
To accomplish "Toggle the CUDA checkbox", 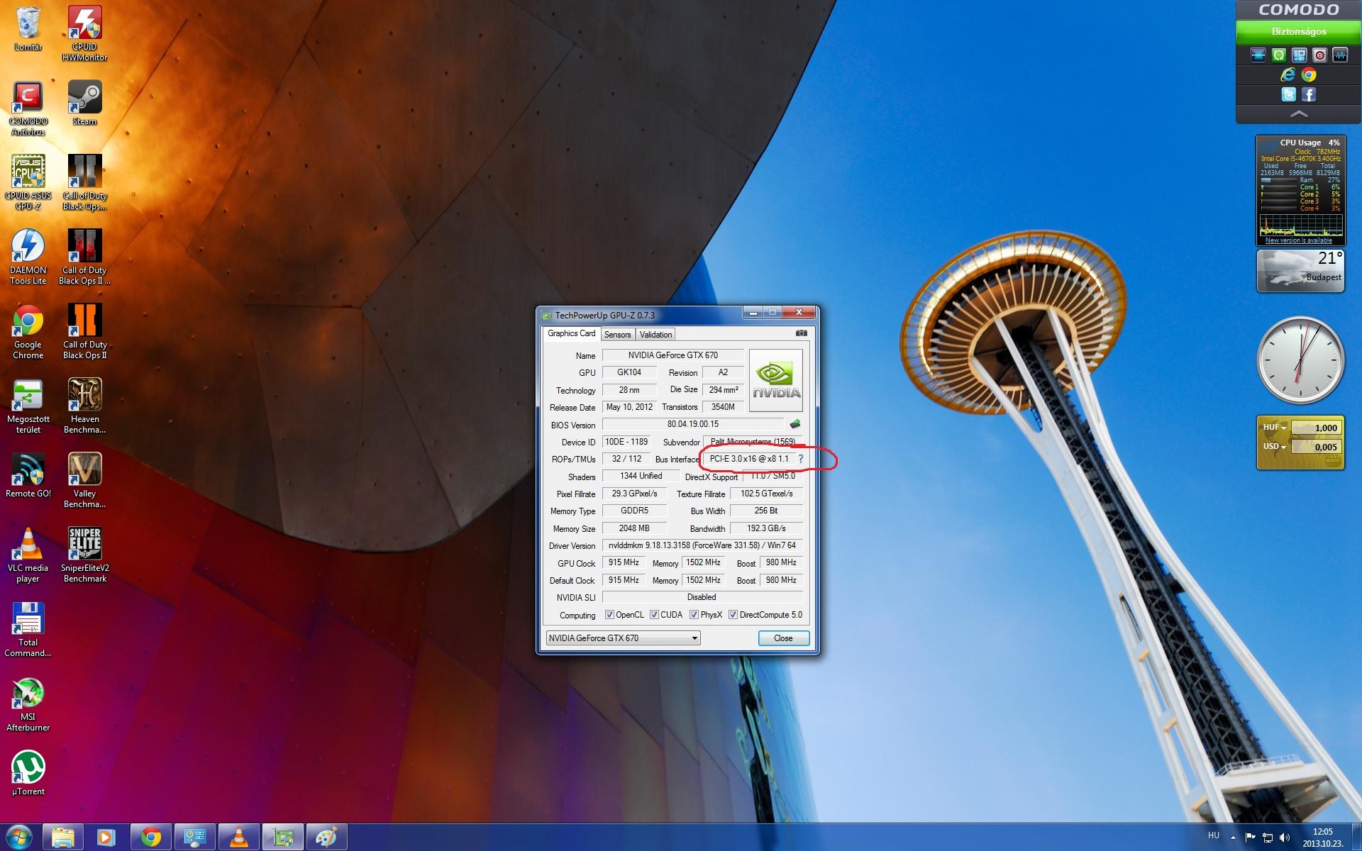I will (x=654, y=615).
